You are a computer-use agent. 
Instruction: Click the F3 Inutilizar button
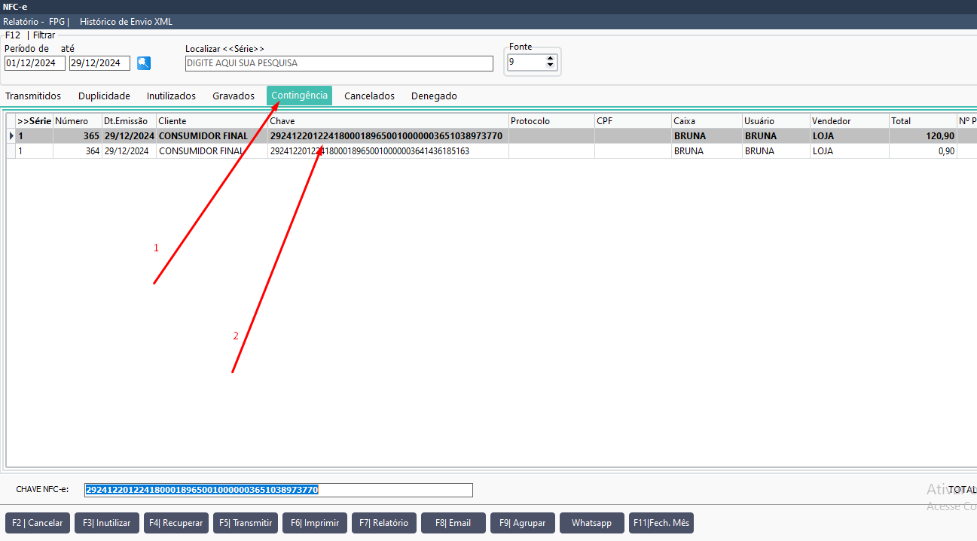coord(107,523)
